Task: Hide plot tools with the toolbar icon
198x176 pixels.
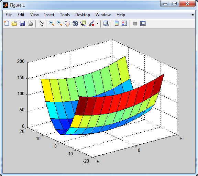Action: pyautogui.click(x=135, y=23)
